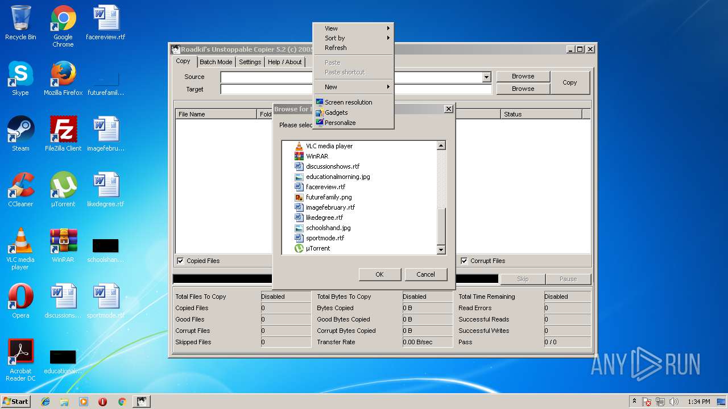This screenshot has width=728, height=409.
Task: Select facereview.rtf desktop file icon
Action: coord(106,23)
